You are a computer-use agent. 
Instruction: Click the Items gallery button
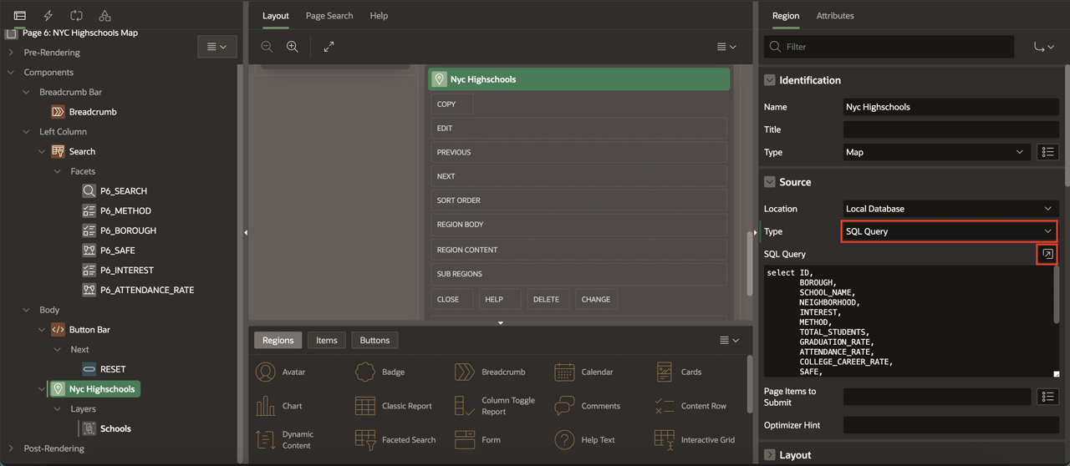(326, 340)
